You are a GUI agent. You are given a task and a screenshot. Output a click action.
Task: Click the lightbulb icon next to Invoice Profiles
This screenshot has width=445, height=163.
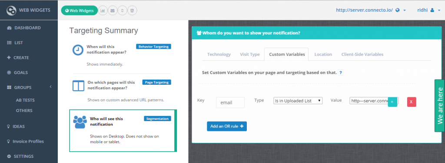[x=9, y=141]
